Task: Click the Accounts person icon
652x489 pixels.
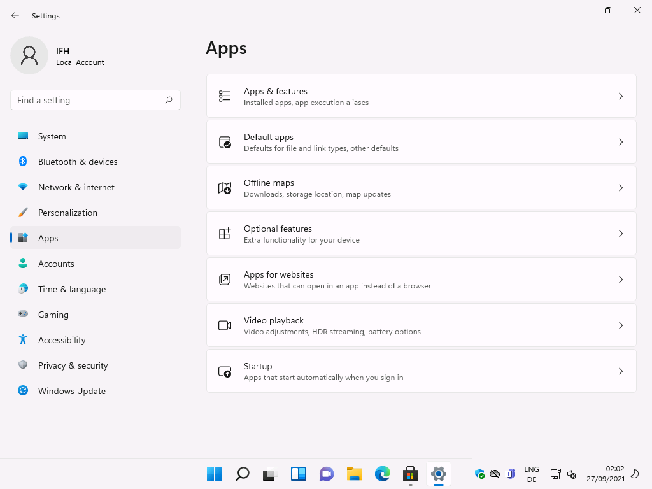Action: coord(23,263)
